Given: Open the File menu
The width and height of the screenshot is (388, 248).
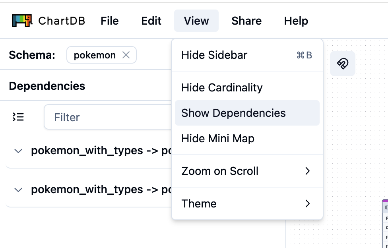Looking at the screenshot, I should point(110,21).
